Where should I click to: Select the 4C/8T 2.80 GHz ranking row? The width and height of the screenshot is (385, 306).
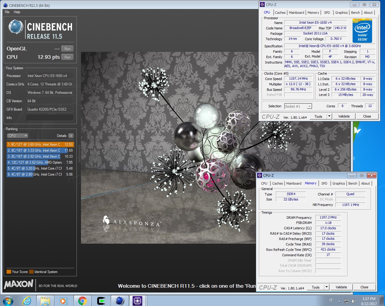coord(40,174)
